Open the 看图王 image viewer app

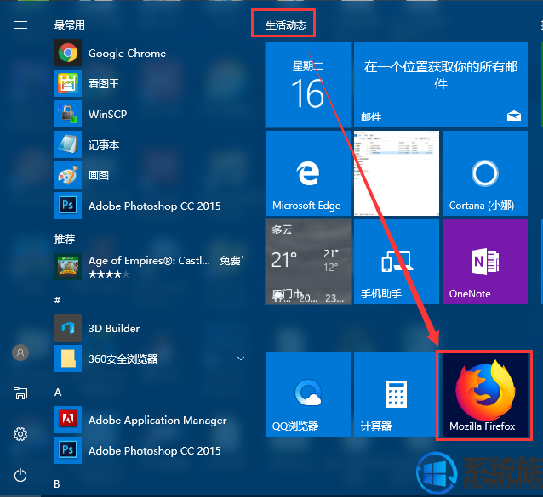(151, 83)
